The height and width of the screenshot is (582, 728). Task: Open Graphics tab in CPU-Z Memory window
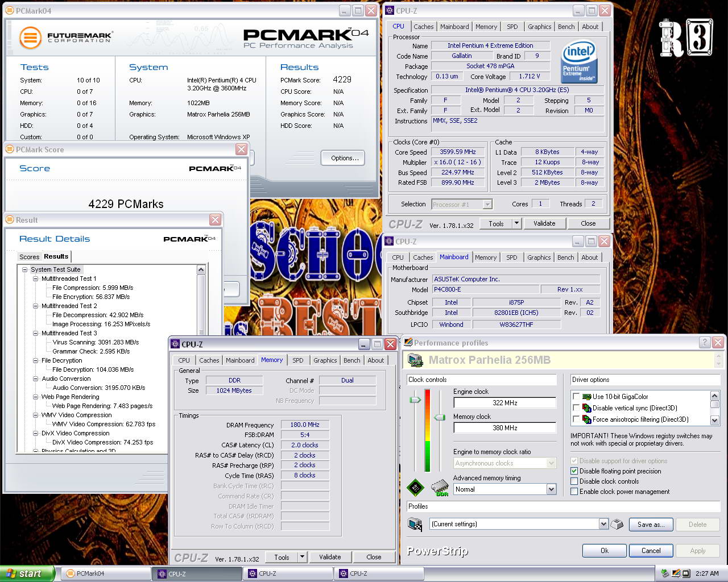(325, 360)
